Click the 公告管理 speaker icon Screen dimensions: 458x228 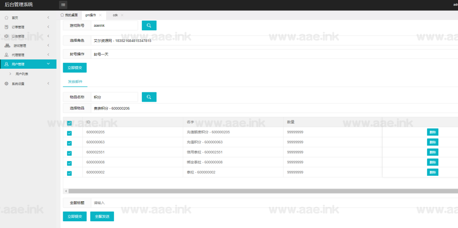coord(6,36)
